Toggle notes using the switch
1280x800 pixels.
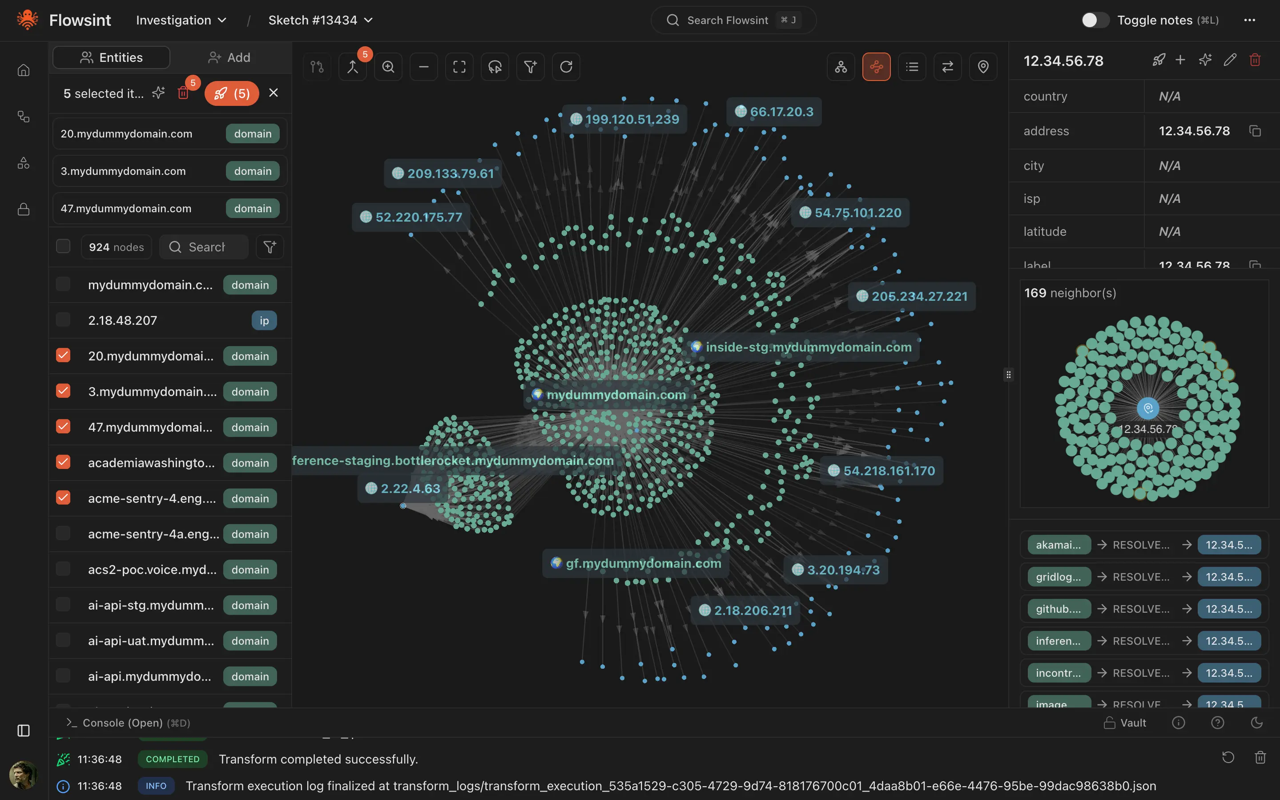1095,20
